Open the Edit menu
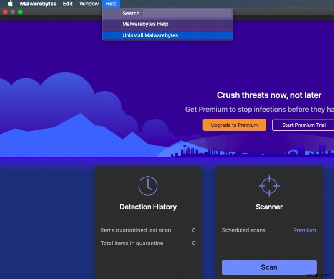 [x=68, y=4]
